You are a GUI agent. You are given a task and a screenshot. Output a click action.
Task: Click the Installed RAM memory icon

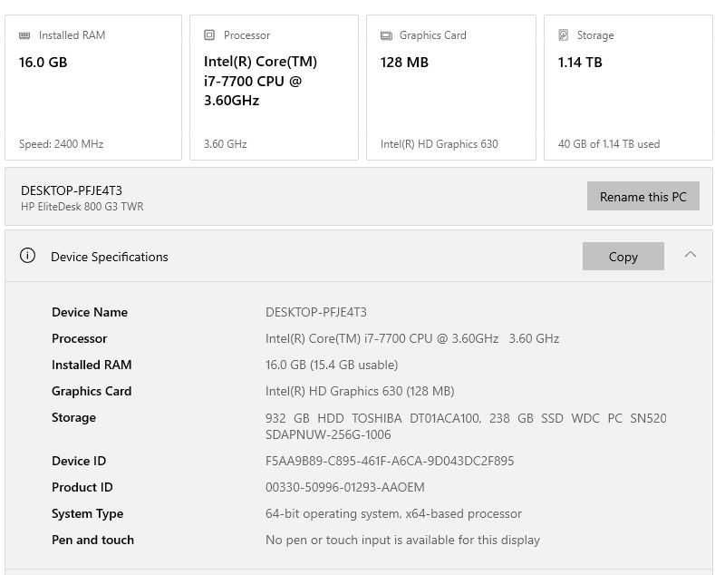(x=24, y=35)
